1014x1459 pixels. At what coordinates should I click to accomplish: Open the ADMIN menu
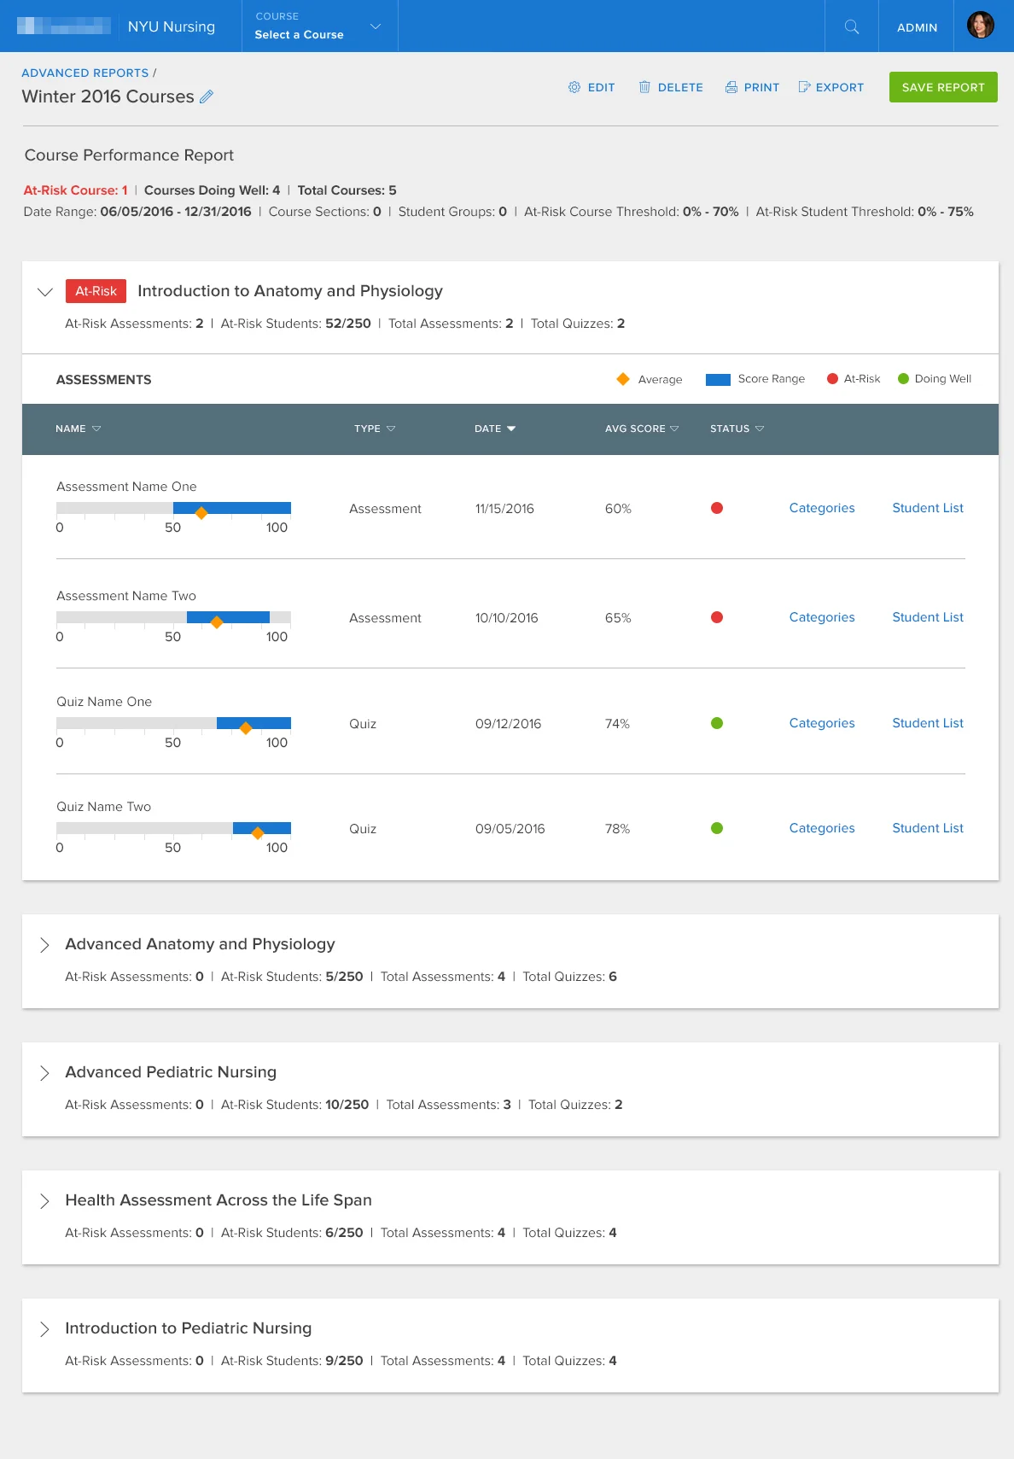[917, 27]
